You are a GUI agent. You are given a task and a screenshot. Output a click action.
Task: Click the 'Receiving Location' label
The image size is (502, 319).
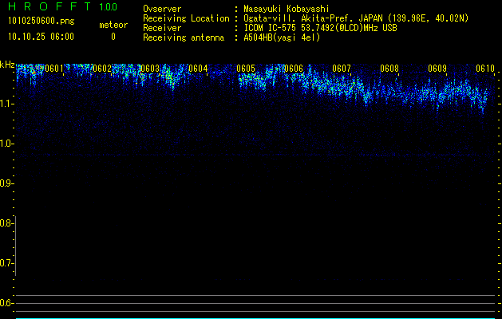(x=186, y=18)
